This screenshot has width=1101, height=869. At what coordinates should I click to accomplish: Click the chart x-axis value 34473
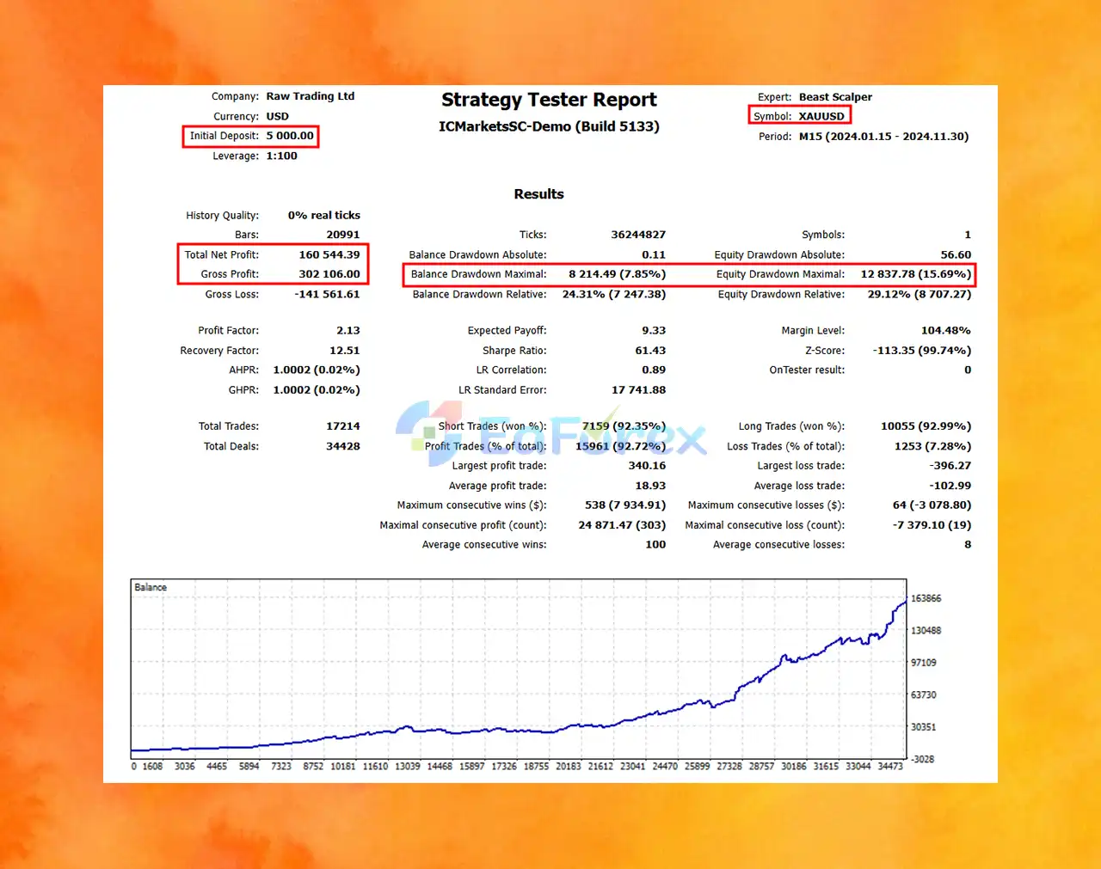[890, 766]
